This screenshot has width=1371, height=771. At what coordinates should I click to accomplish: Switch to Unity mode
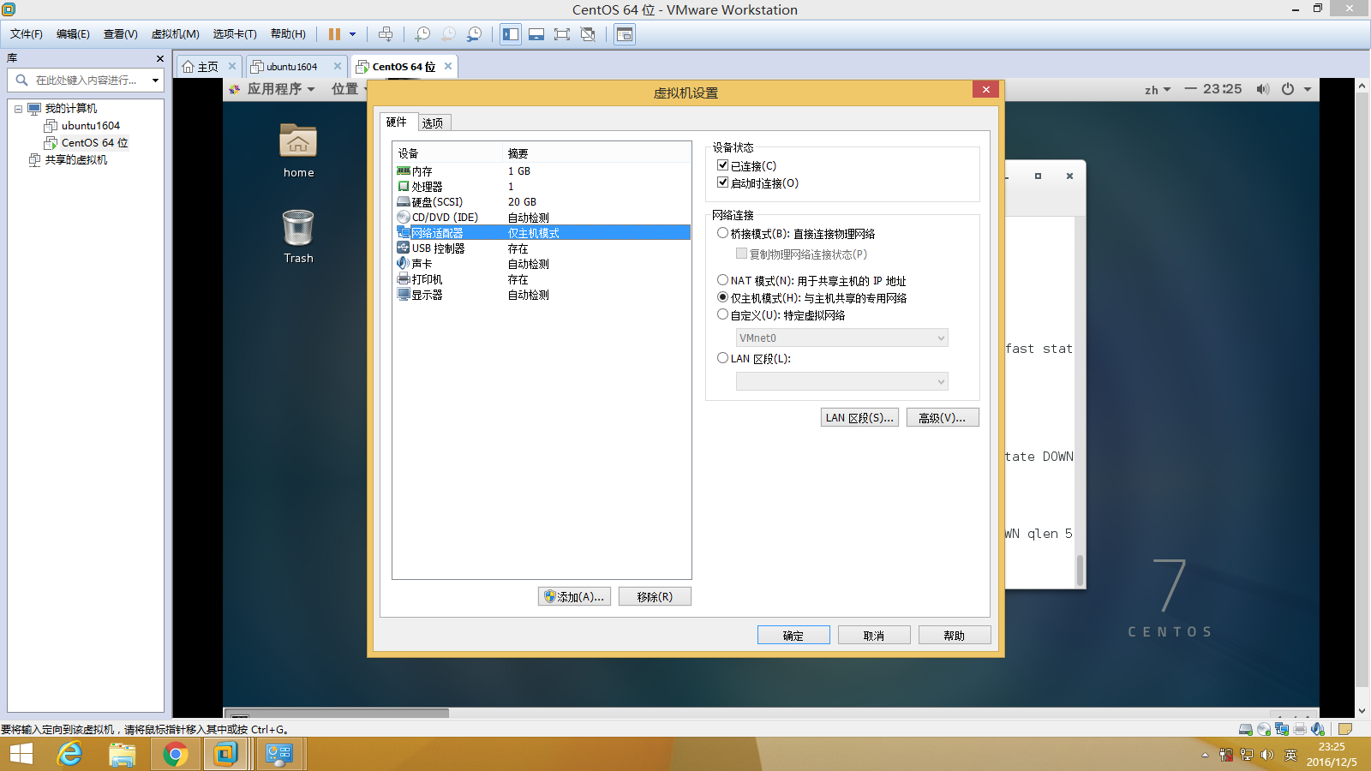588,34
